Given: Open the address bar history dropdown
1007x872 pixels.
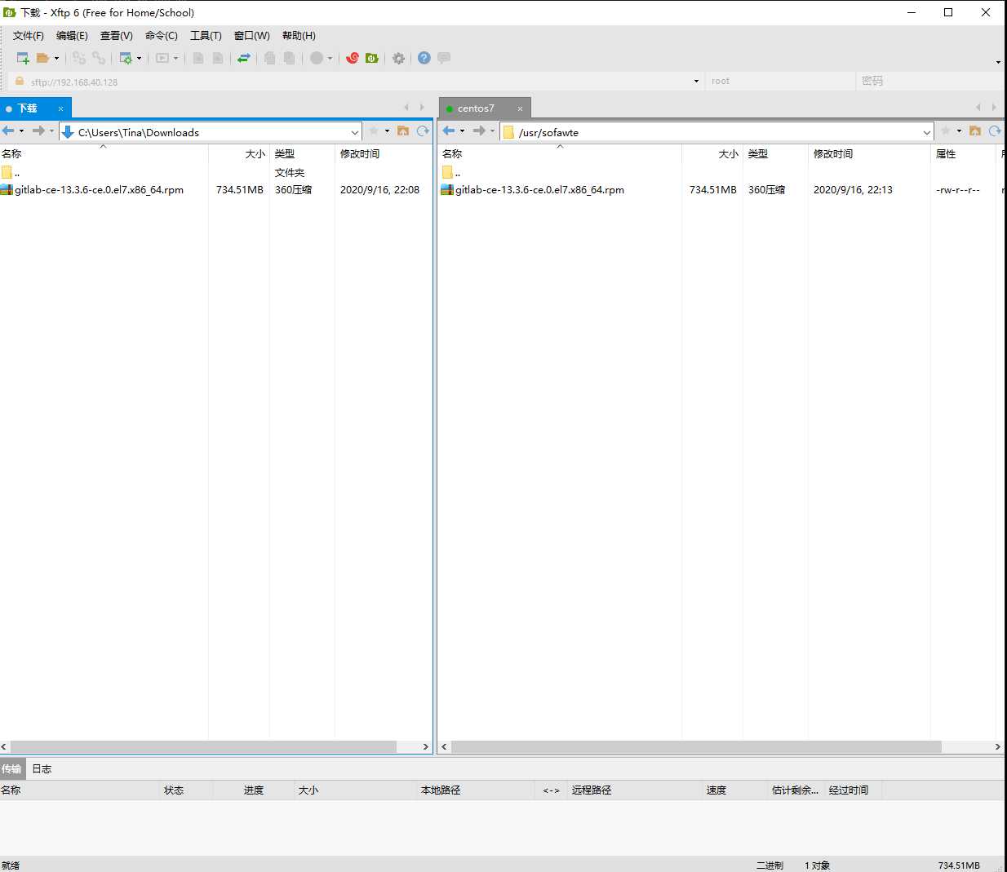Looking at the screenshot, I should (696, 82).
